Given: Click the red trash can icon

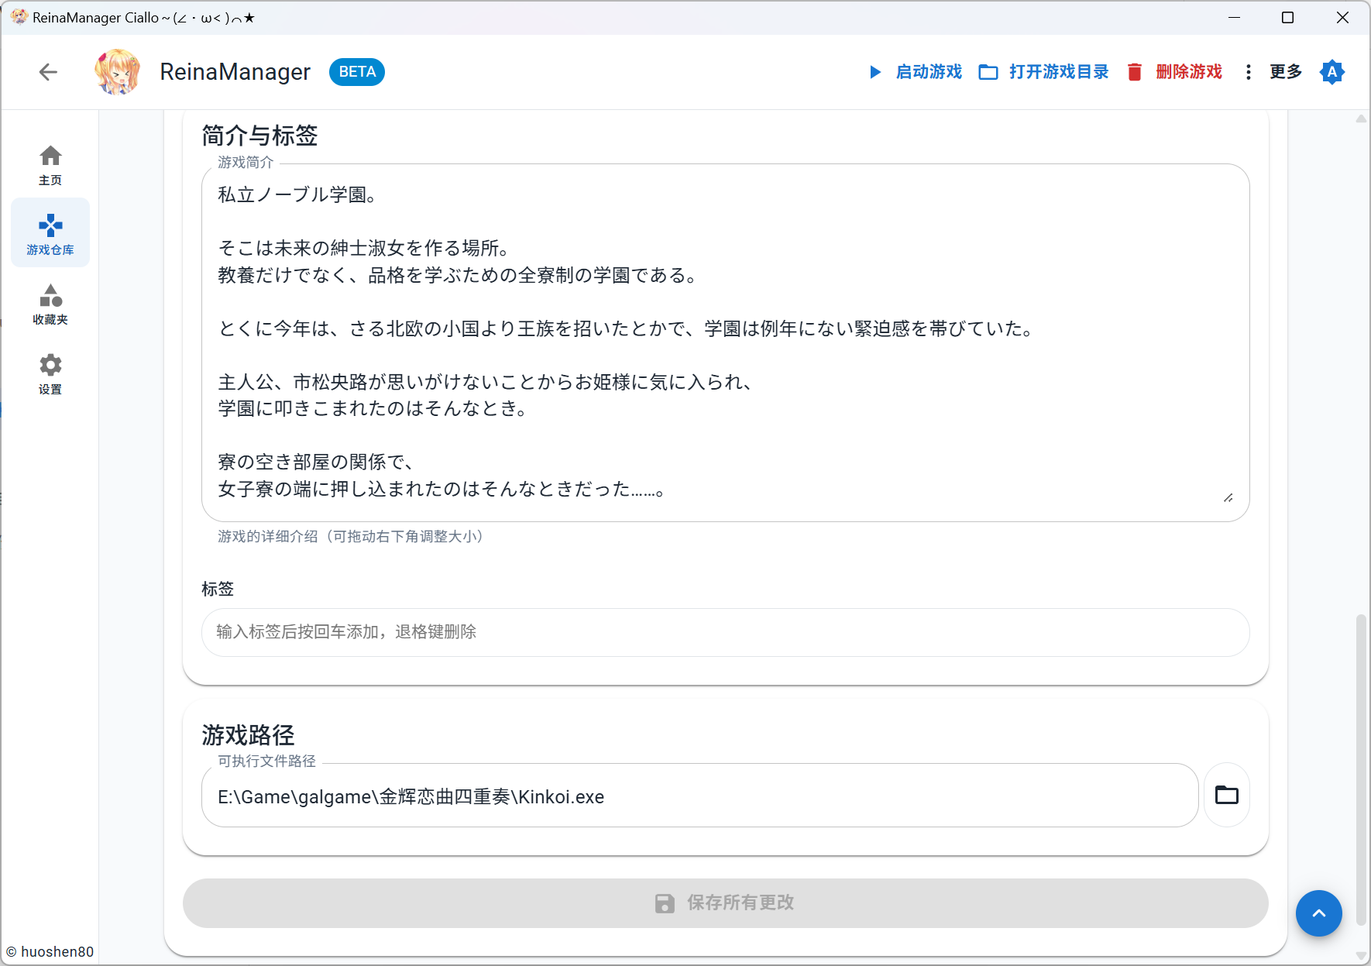Looking at the screenshot, I should pos(1135,72).
